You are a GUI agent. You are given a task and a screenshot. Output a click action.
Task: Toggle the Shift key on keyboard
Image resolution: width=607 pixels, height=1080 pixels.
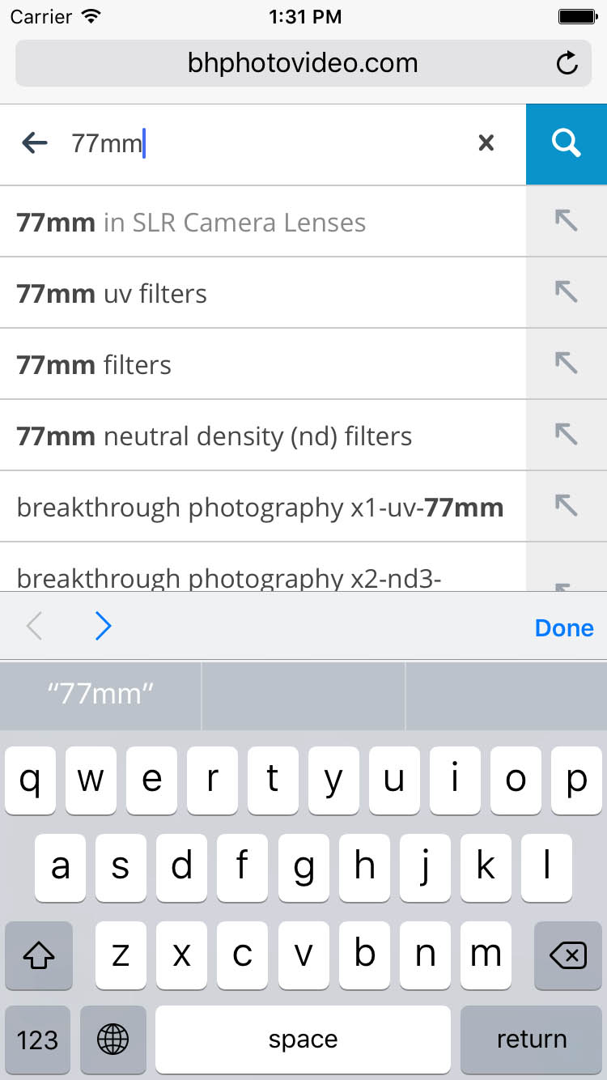39,956
